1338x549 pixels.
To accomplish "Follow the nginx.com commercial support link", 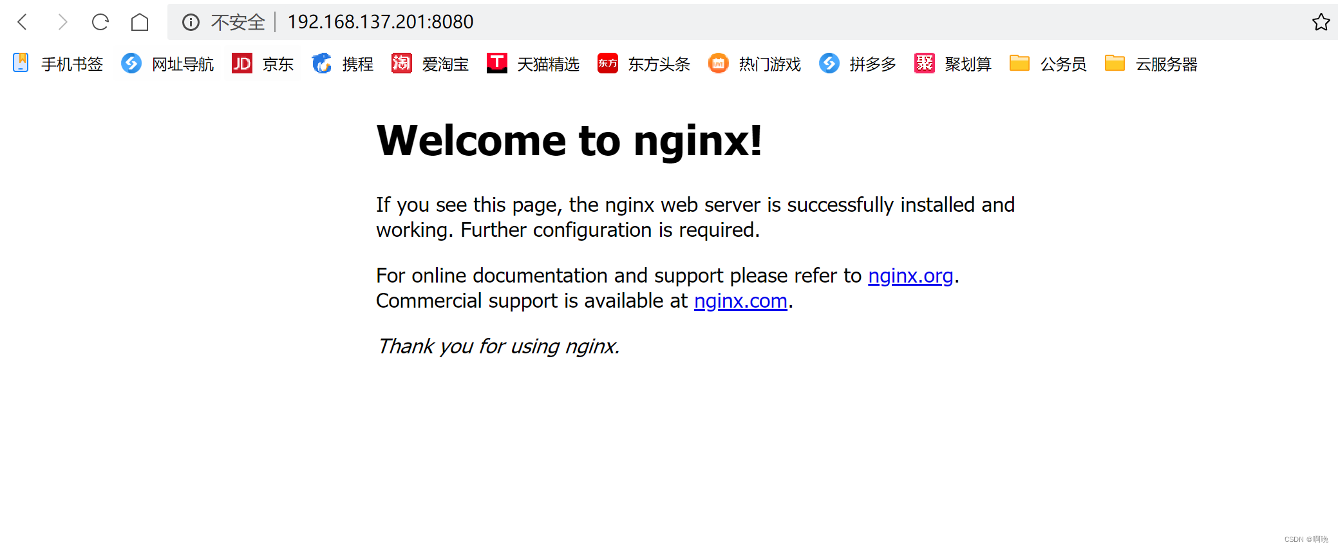I will point(740,301).
